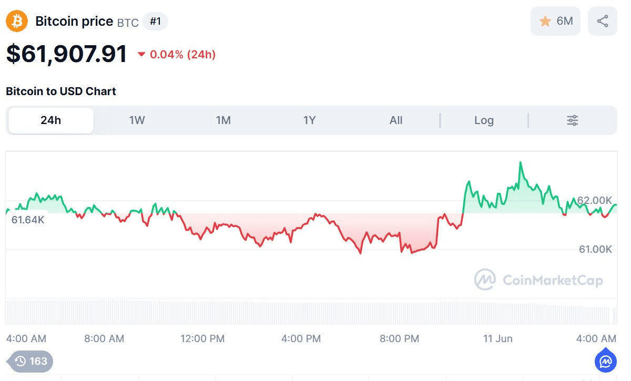Viewport: 631px width, 381px height.
Task: Show the All time chart range
Action: point(396,120)
